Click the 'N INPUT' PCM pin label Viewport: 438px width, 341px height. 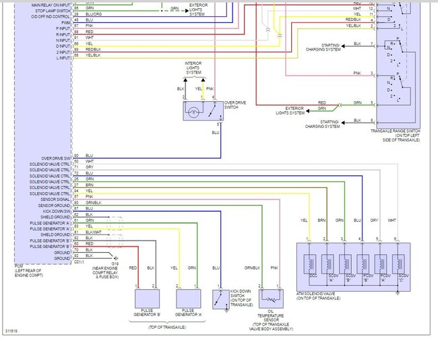pos(63,40)
